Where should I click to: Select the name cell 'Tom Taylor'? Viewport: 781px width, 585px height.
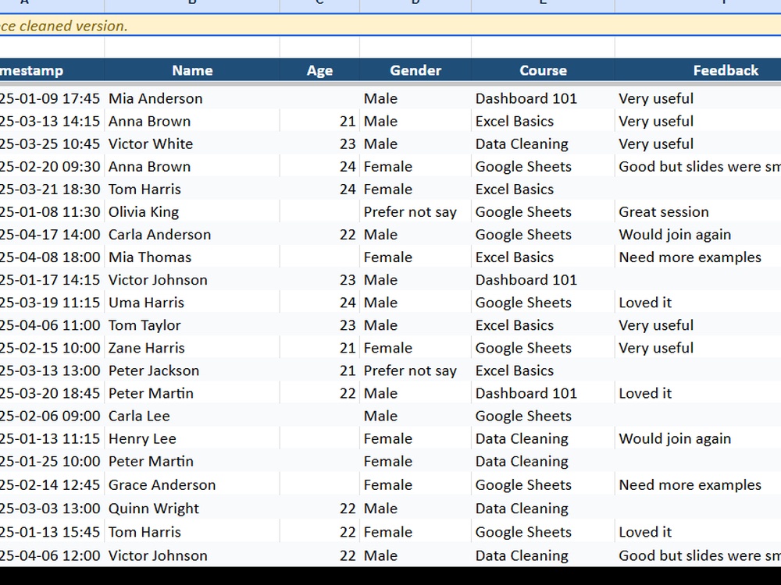pos(192,325)
